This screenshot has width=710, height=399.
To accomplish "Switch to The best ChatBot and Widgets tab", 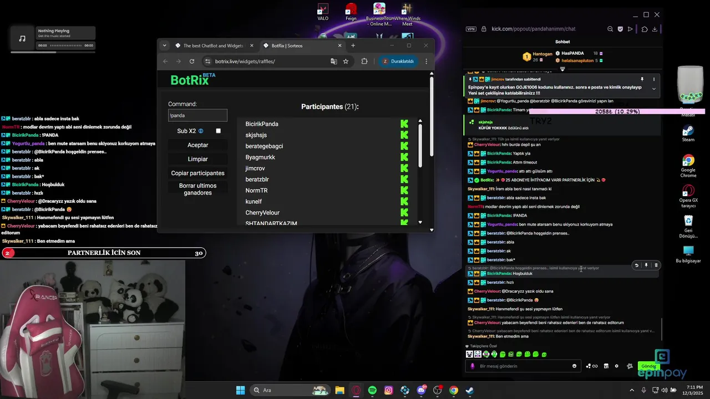I will tap(214, 45).
